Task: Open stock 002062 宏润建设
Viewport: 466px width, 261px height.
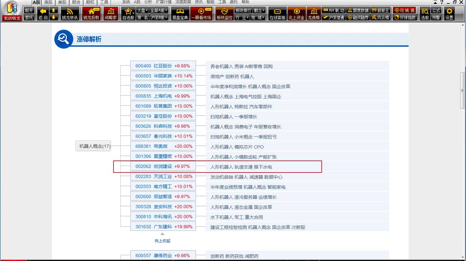Action: (x=163, y=166)
